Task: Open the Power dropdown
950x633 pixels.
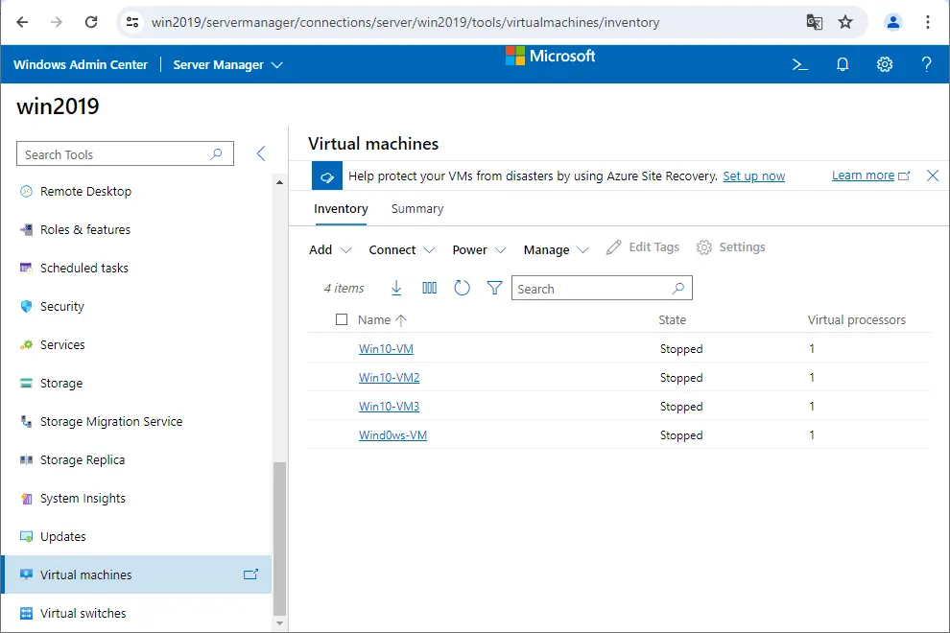Action: [x=479, y=249]
